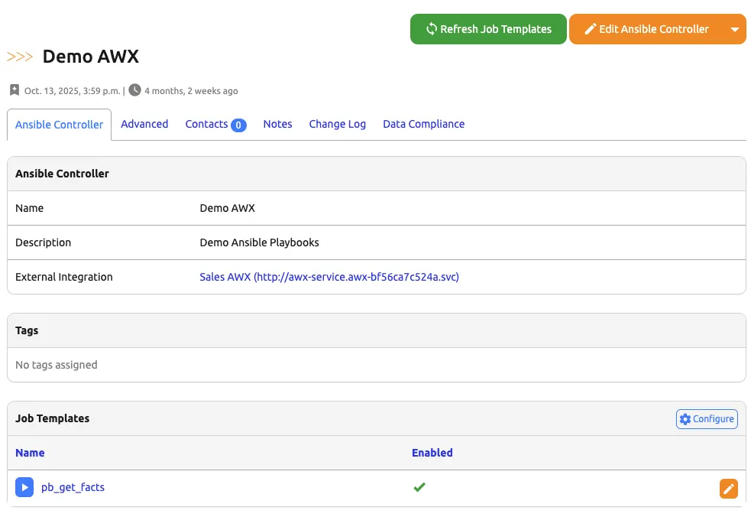Click the orange pencil edit icon for pb_get_facts
751x517 pixels.
coord(728,489)
